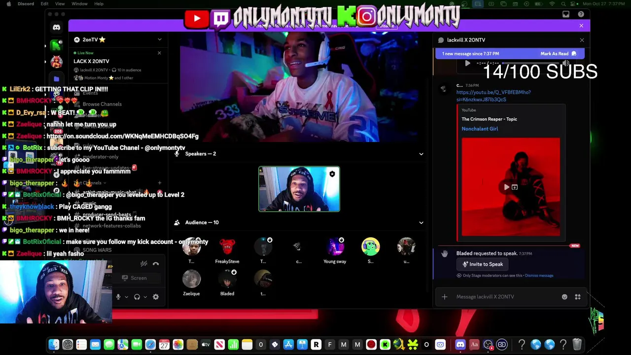Viewport: 631px width, 355px height.
Task: Collapse the Audience — 10 section
Action: 421,222
